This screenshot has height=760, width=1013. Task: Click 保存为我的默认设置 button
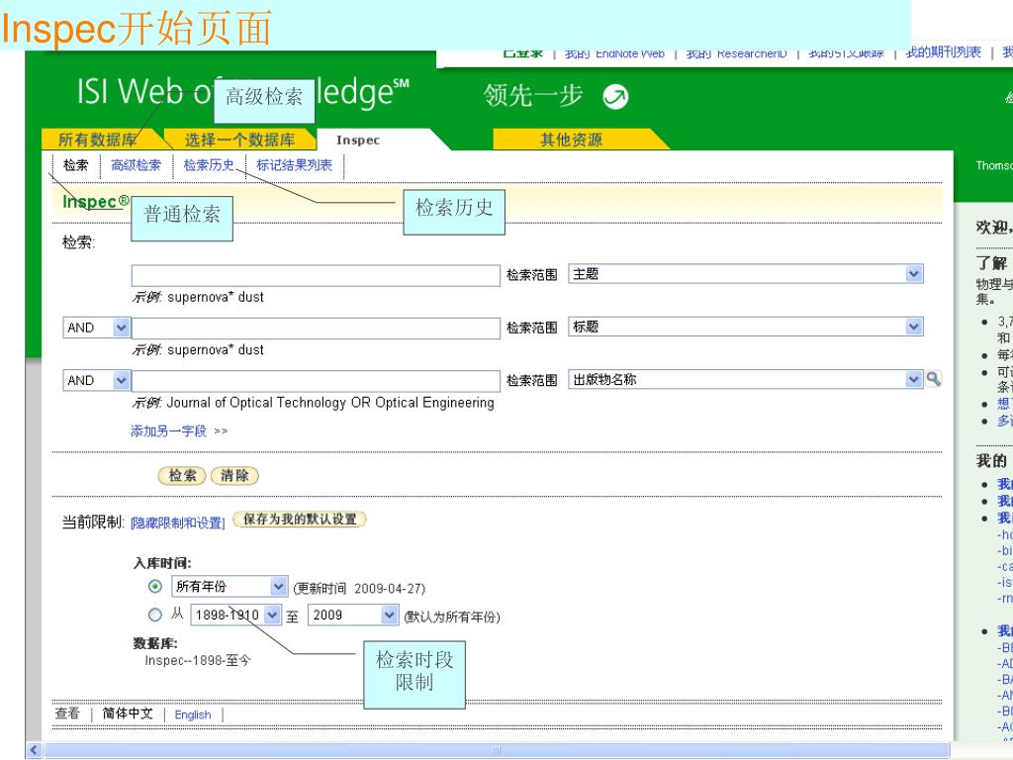pyautogui.click(x=299, y=519)
